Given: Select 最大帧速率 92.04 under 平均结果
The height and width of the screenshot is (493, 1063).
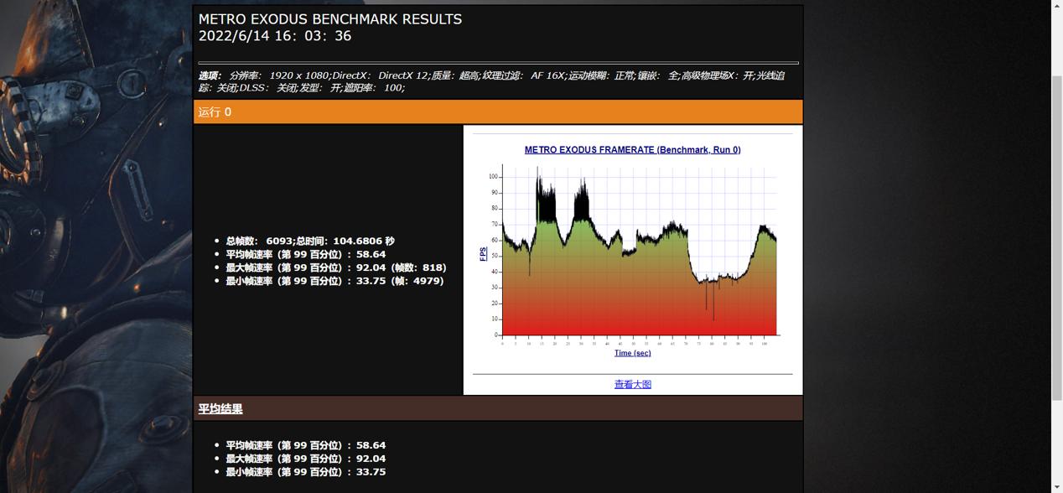Looking at the screenshot, I should [304, 459].
